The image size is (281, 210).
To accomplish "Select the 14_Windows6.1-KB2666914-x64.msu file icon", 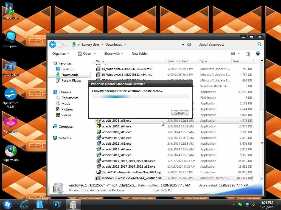I will point(98,69).
